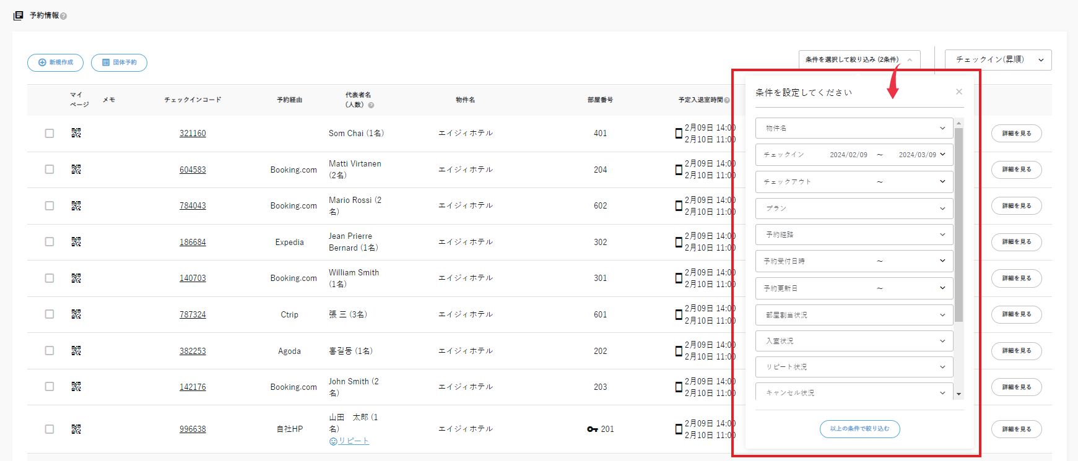Click the QR code icon for reservation 787324
The width and height of the screenshot is (1078, 461).
coord(76,314)
